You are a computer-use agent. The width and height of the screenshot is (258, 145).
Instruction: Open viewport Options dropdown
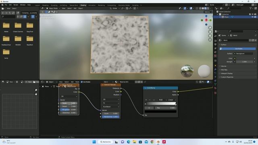tap(208, 12)
